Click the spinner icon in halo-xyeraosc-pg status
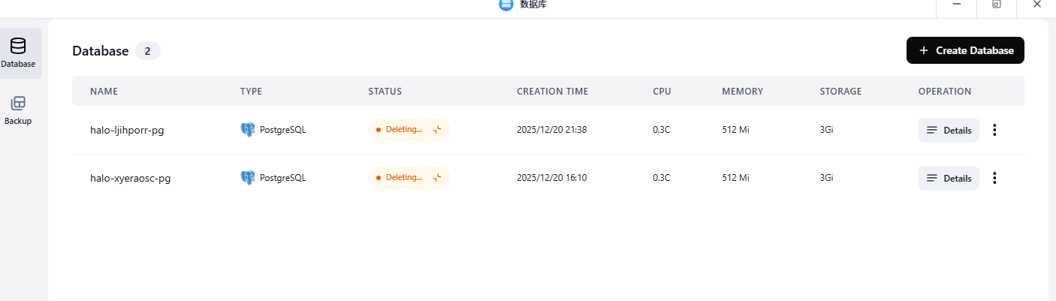 click(436, 178)
